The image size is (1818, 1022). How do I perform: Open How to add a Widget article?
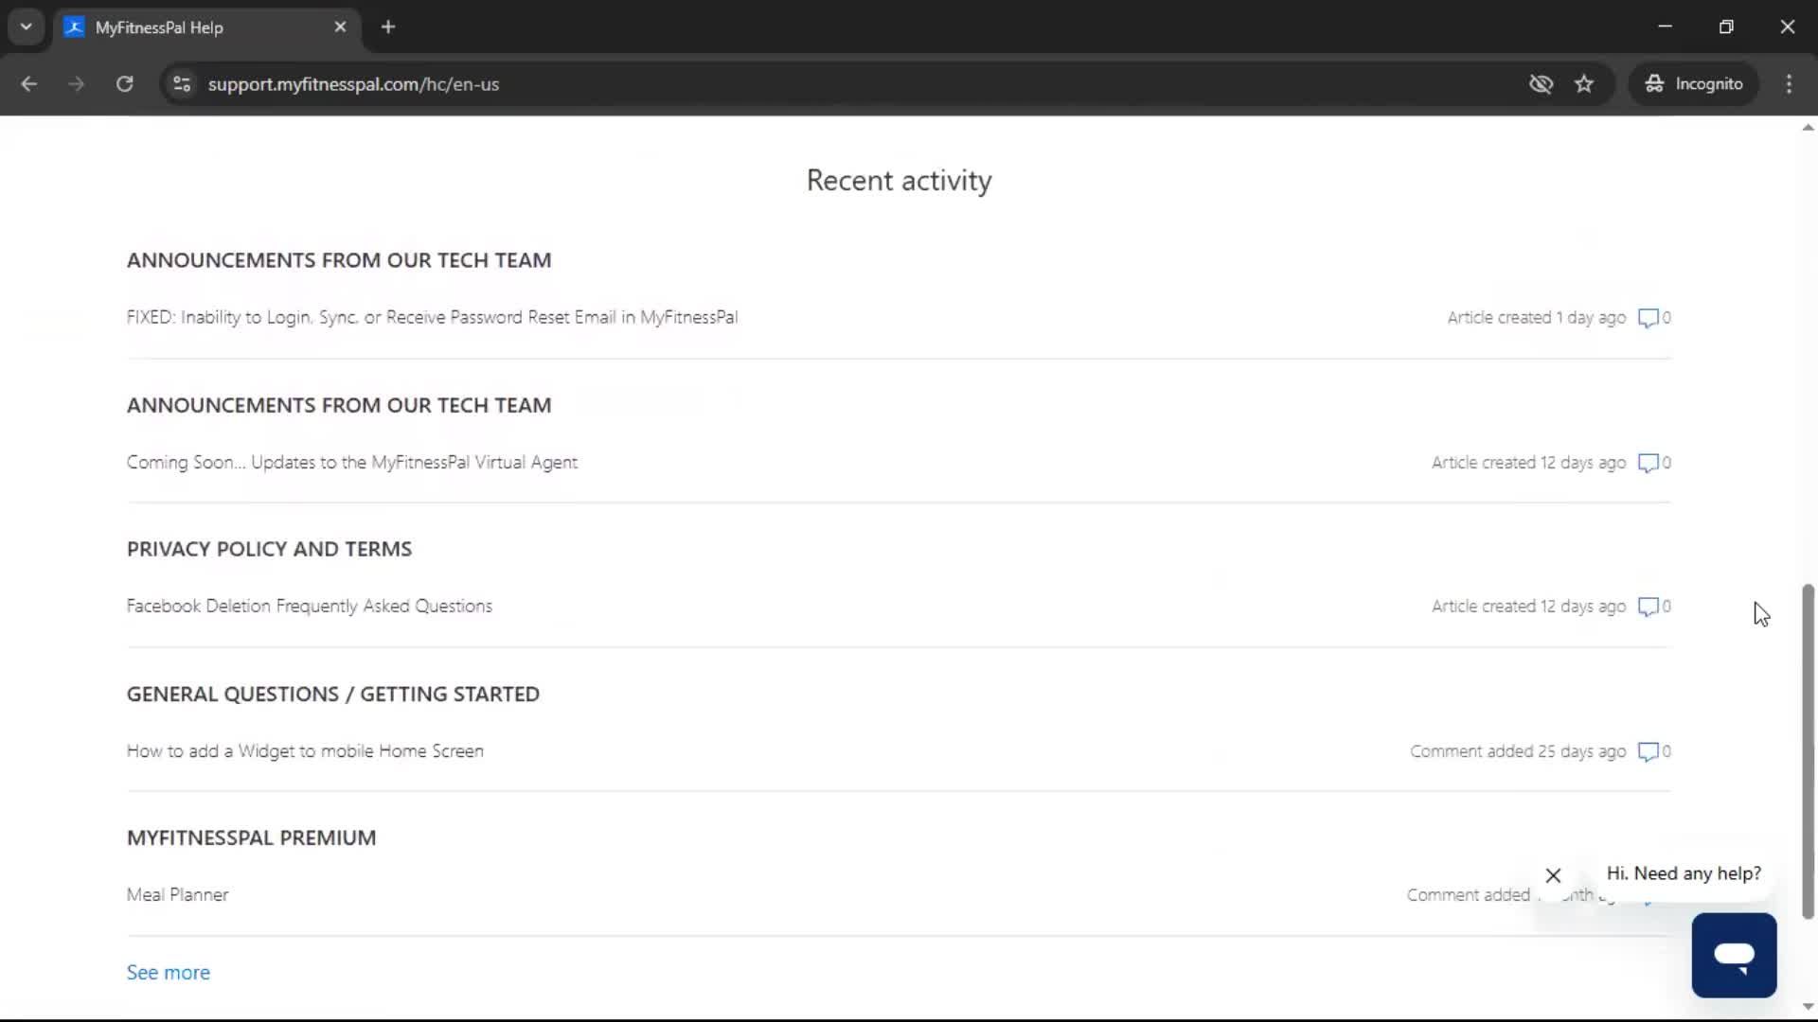(x=305, y=751)
